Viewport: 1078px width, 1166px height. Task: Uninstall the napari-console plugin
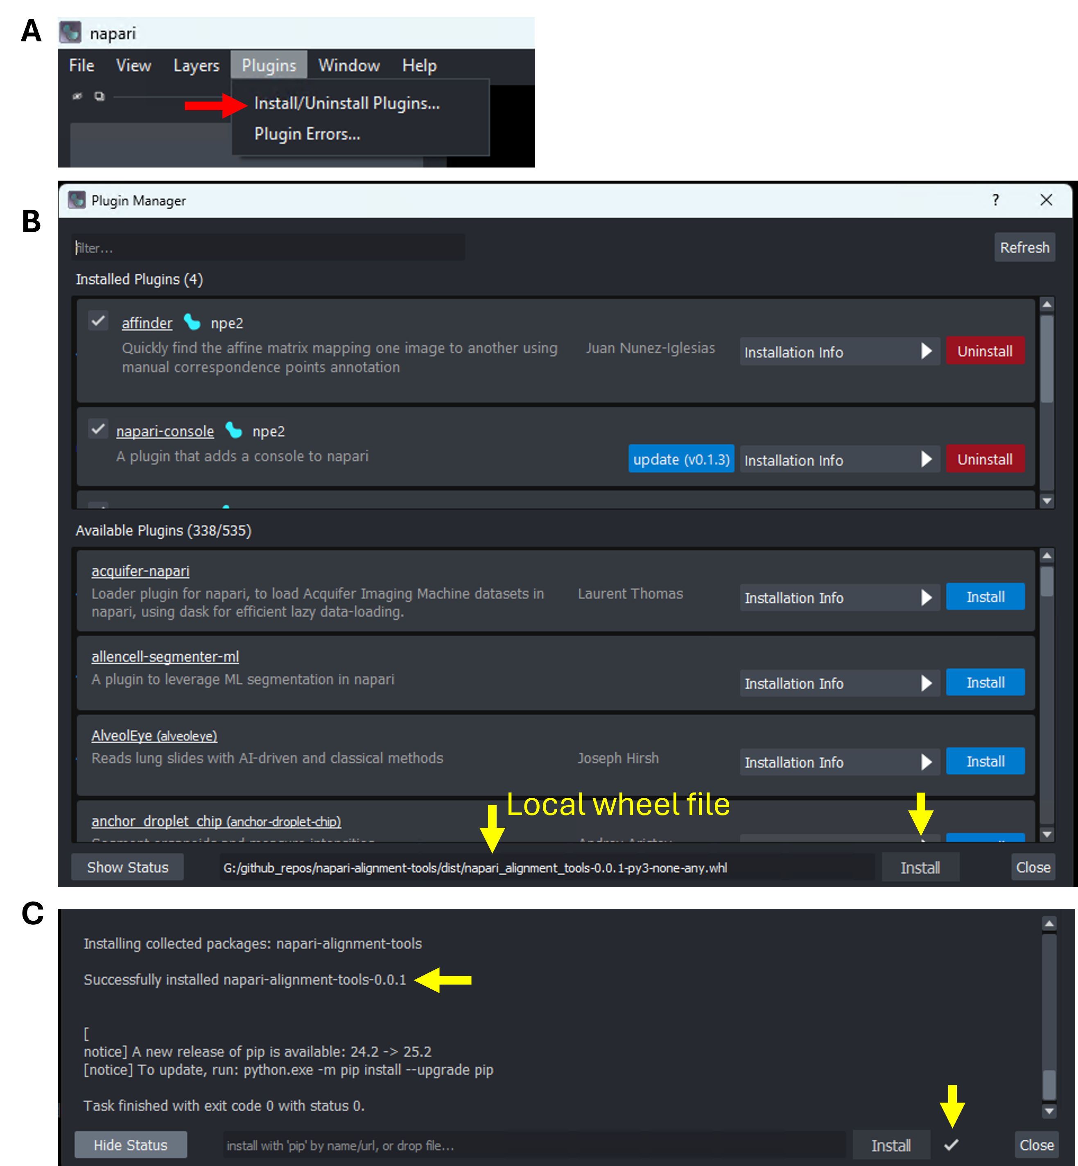(985, 459)
